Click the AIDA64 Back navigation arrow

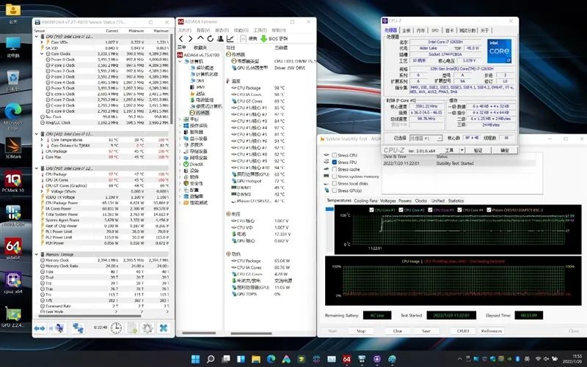pyautogui.click(x=182, y=38)
